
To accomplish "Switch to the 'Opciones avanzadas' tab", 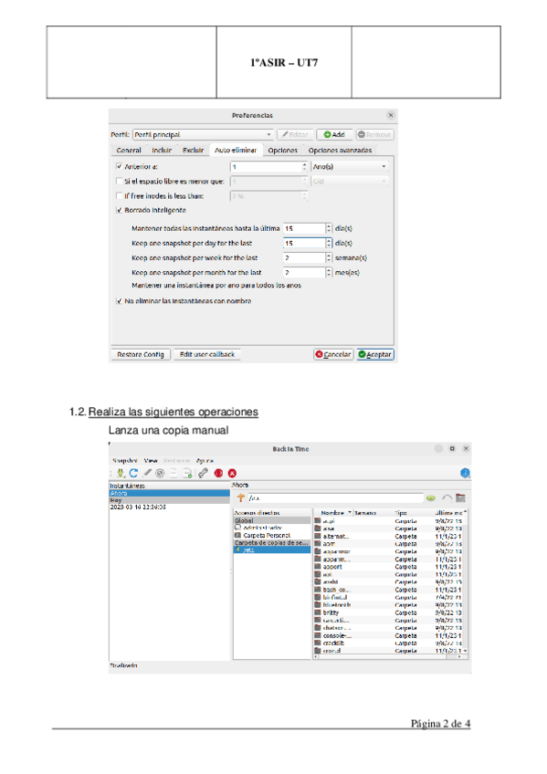I will tap(340, 150).
